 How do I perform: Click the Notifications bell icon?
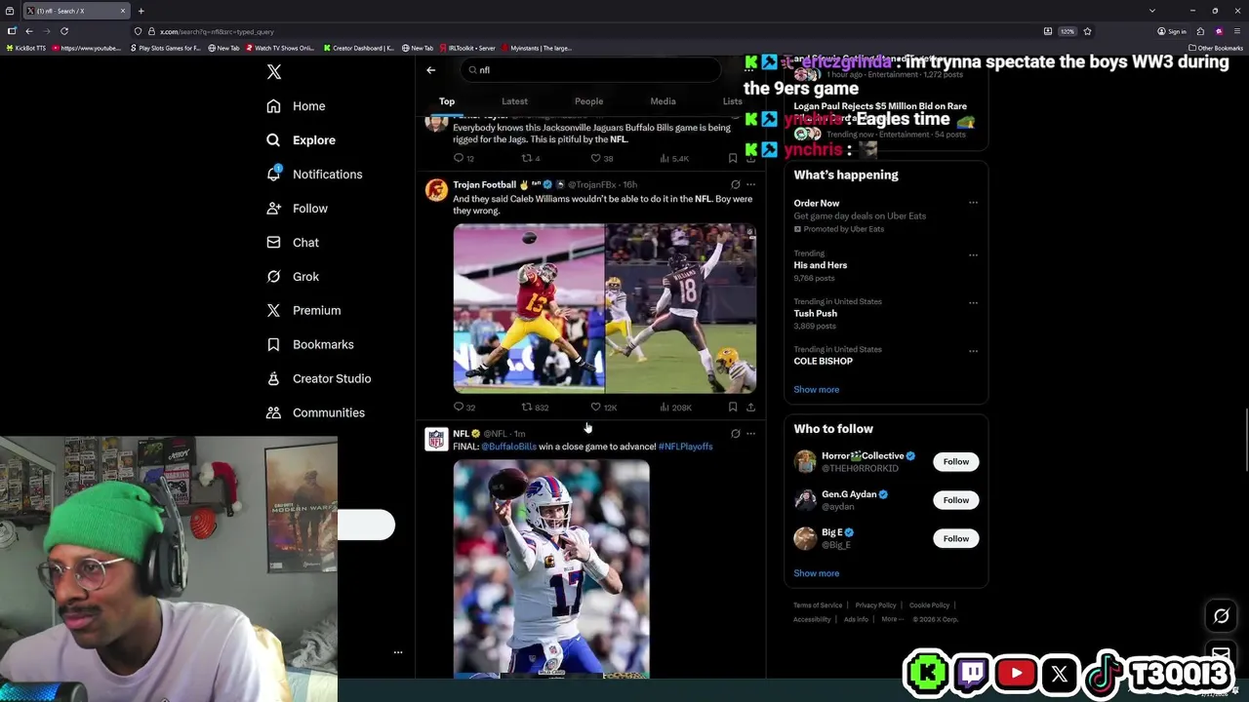click(x=274, y=175)
